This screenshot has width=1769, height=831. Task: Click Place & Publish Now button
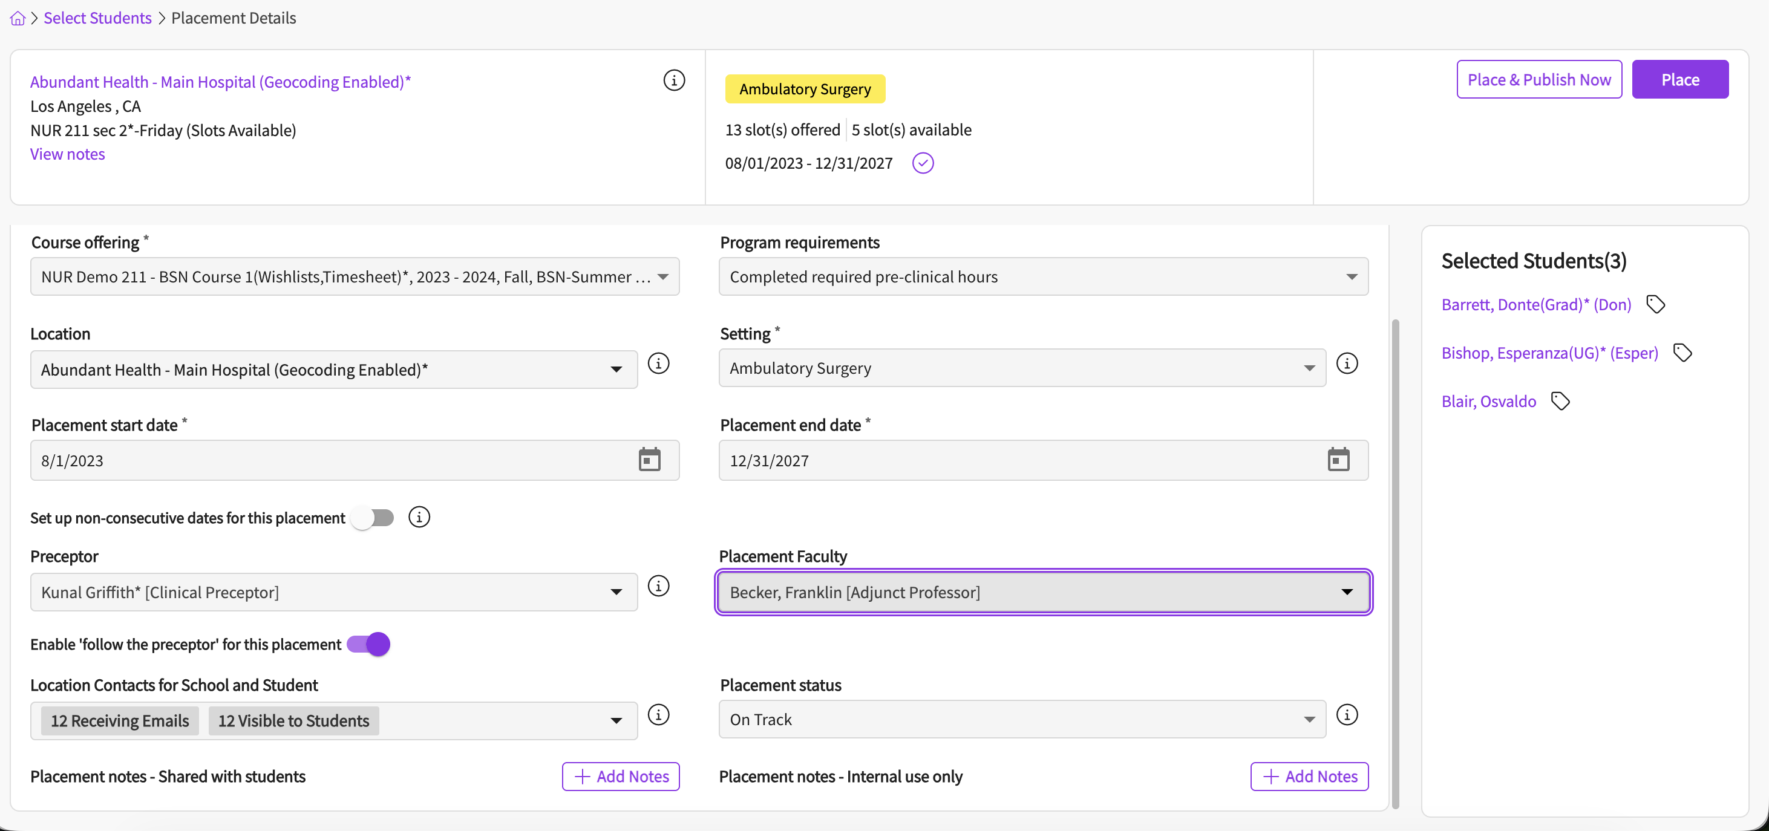pos(1538,80)
